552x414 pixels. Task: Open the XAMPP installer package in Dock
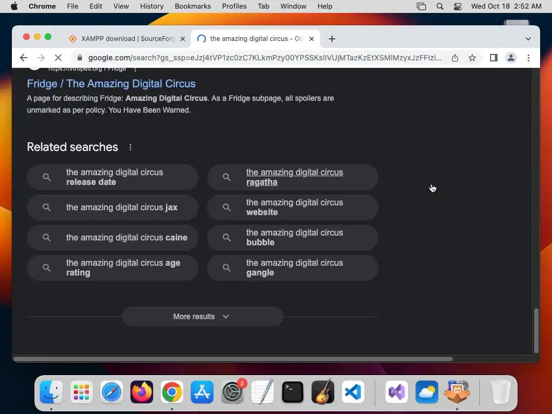click(x=457, y=391)
